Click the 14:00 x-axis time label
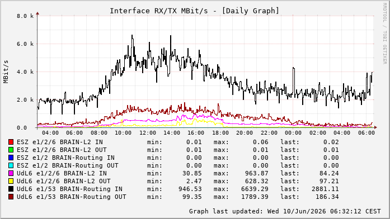The width and height of the screenshot is (390, 219). click(172, 133)
